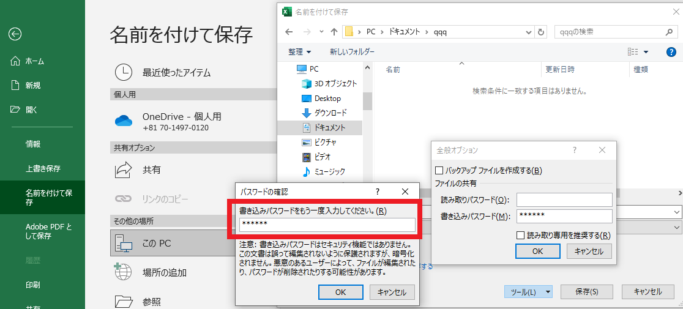Click キャンセル in 全般オプション dialog
Screen dimensions: 683x309
tap(589, 251)
